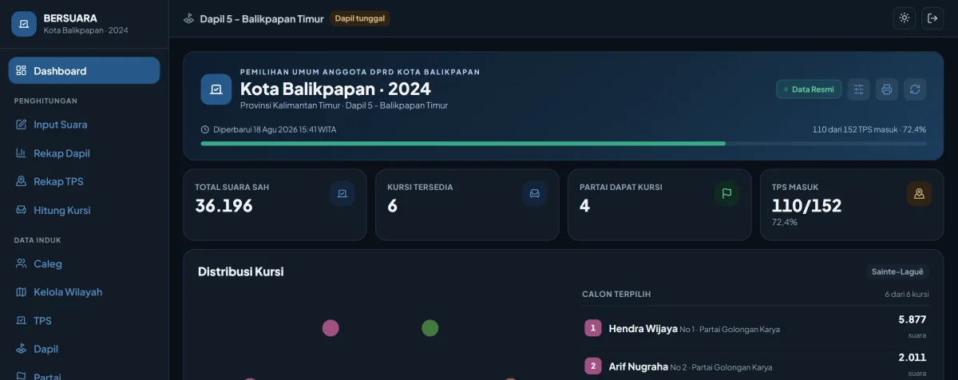Click the Dashboard grid icon
Screen dimensions: 958x380
pyautogui.click(x=22, y=70)
